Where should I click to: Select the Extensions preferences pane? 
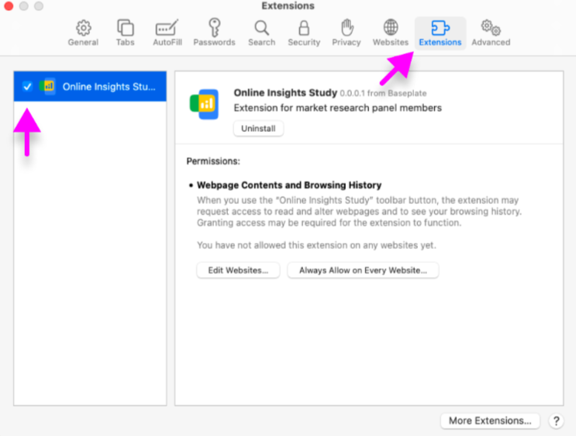click(x=440, y=33)
